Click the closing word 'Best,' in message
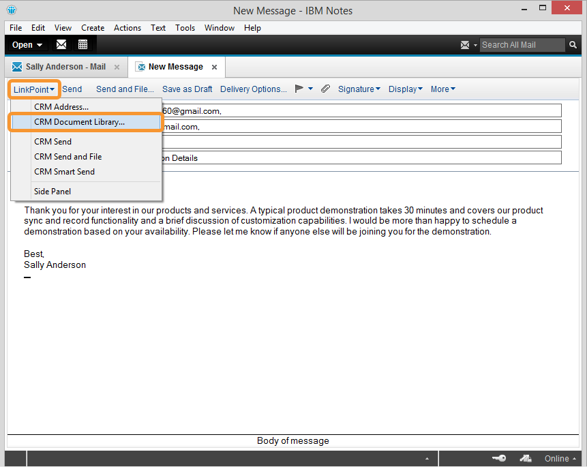This screenshot has height=467, width=587. click(x=34, y=254)
